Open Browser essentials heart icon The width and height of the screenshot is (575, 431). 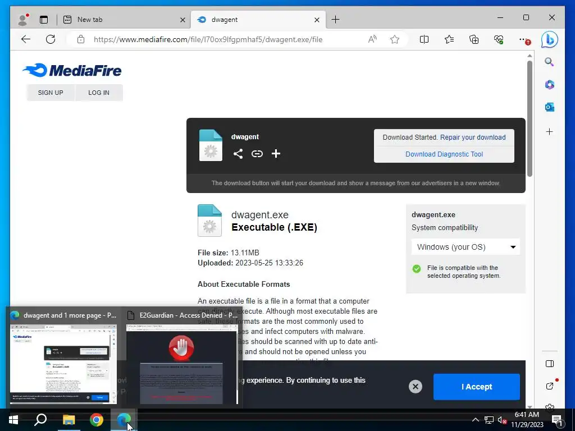click(499, 40)
